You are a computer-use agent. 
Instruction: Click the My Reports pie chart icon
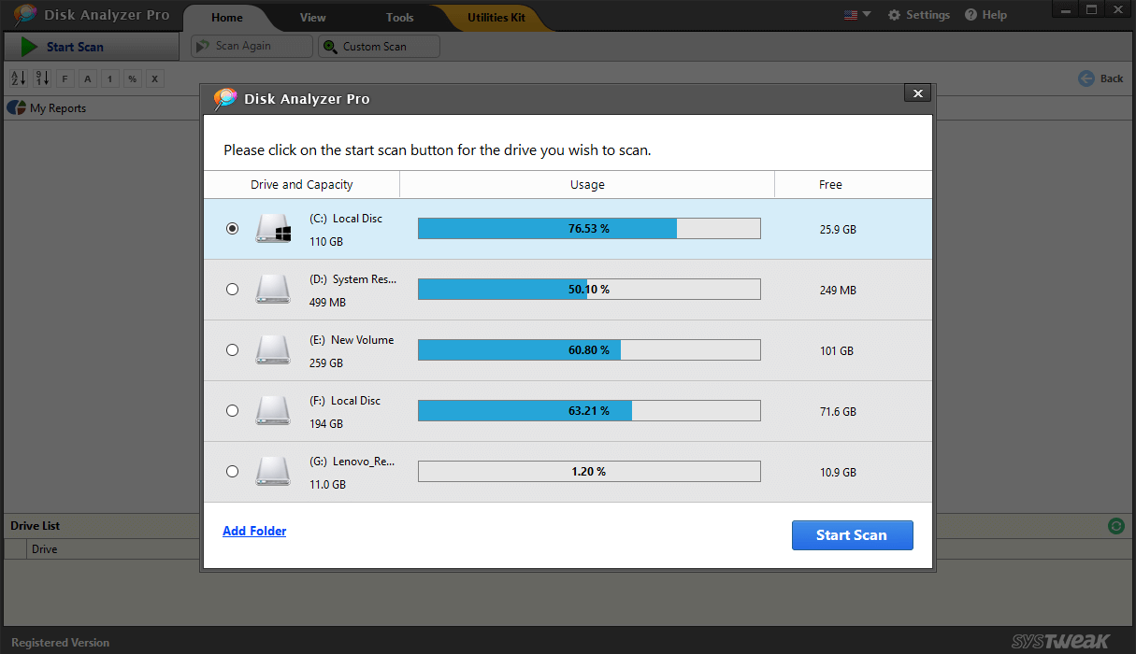[16, 107]
